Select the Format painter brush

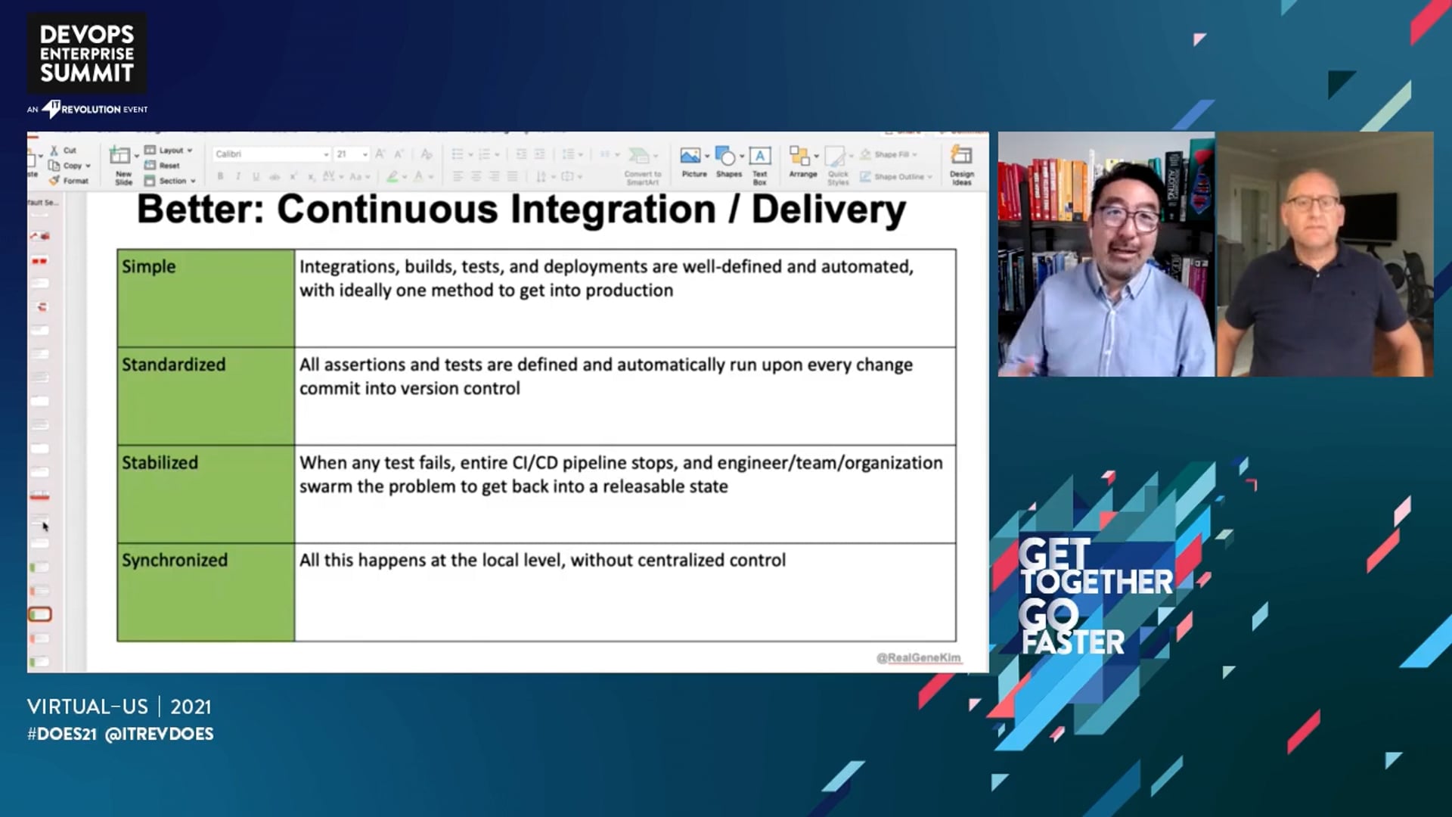[x=54, y=181]
